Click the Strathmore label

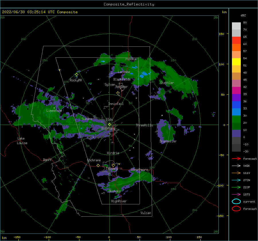(x=139, y=169)
